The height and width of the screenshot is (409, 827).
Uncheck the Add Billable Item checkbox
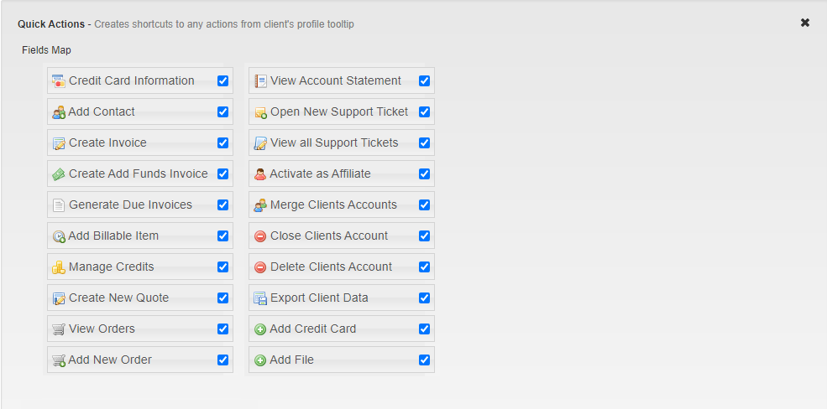(223, 236)
